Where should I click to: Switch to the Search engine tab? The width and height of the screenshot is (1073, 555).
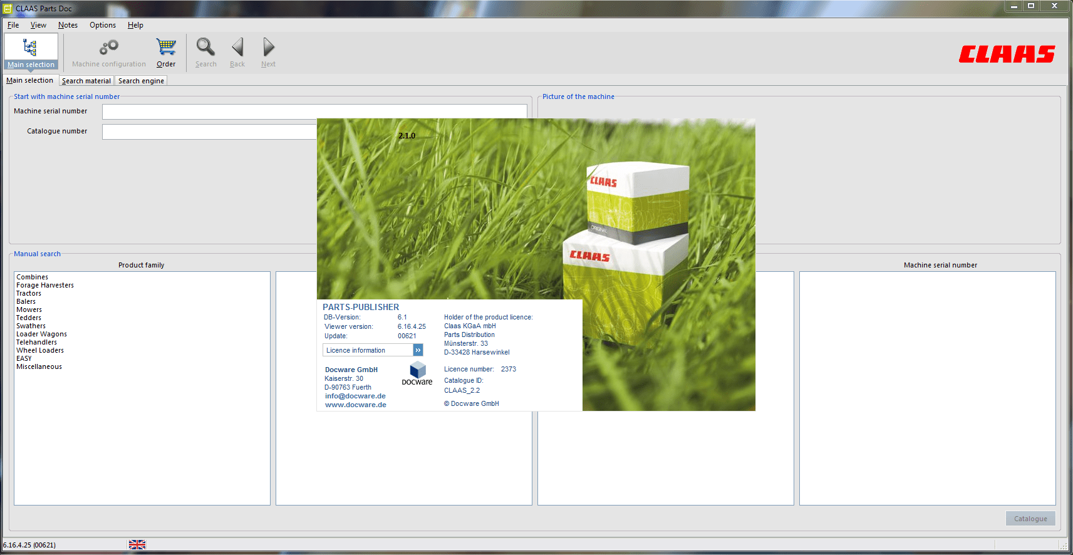[x=141, y=81]
